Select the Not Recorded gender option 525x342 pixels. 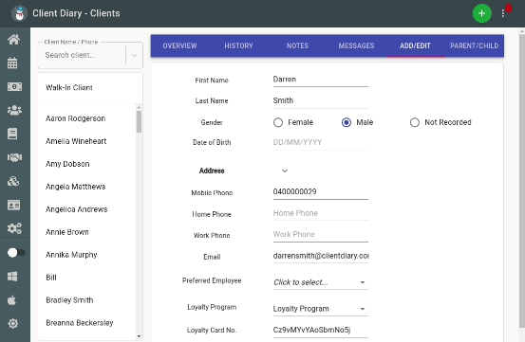(x=415, y=122)
